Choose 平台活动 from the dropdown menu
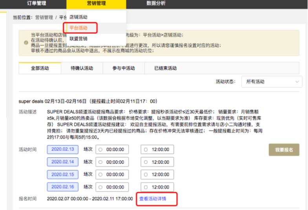The image size is (308, 210). point(96,28)
